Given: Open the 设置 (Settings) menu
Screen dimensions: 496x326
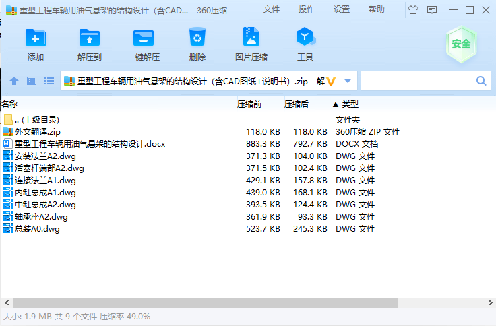Looking at the screenshot, I should click(342, 9).
